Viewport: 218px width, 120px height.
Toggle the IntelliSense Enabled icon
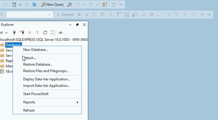tap(110, 15)
